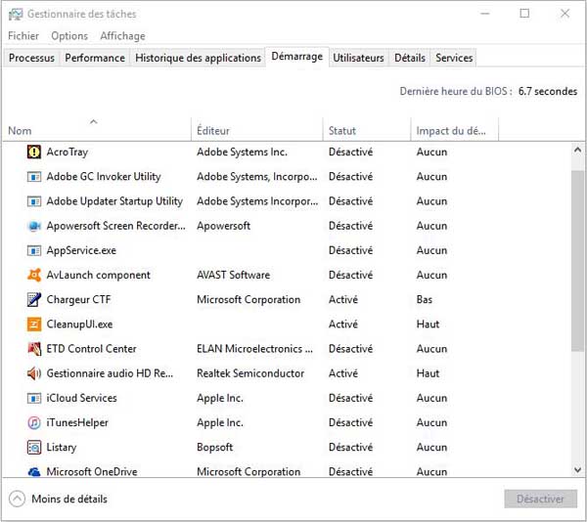Click the Task Manager title bar icon
Viewport: 587px width, 522px height.
point(16,15)
